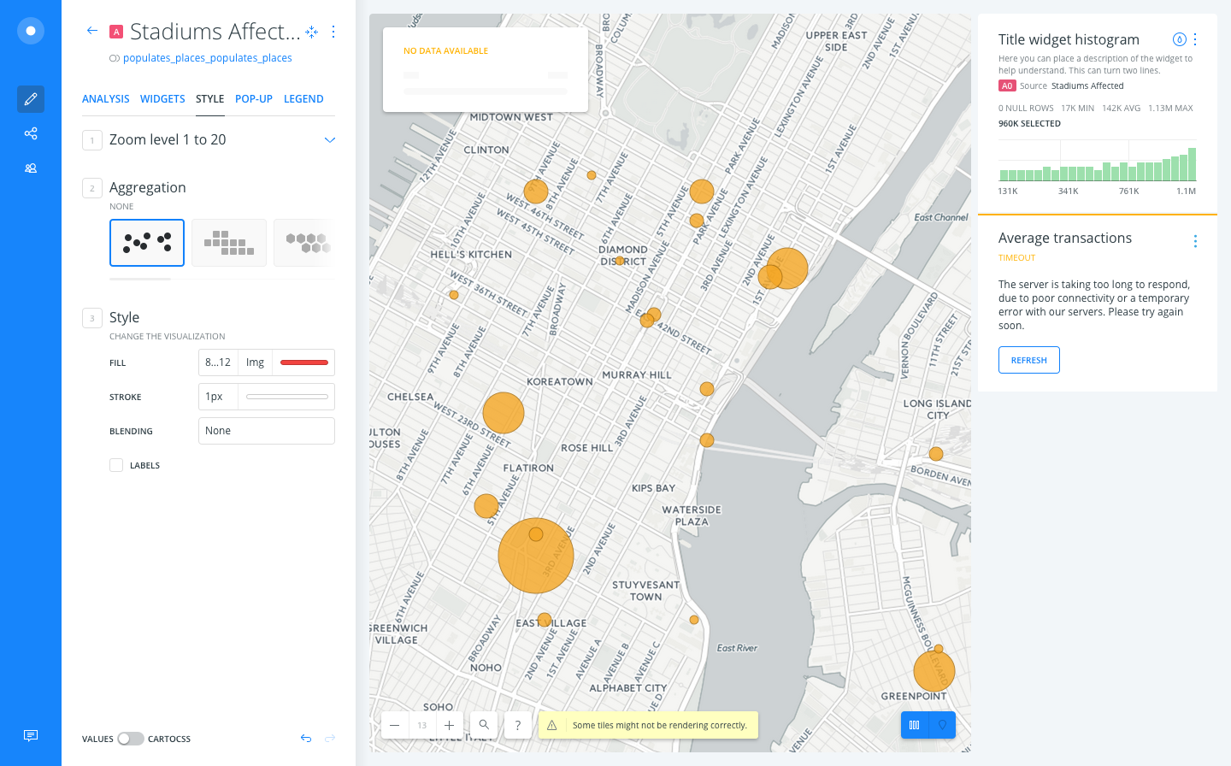Image resolution: width=1231 pixels, height=766 pixels.
Task: Click the blue map pin button
Action: click(x=942, y=725)
